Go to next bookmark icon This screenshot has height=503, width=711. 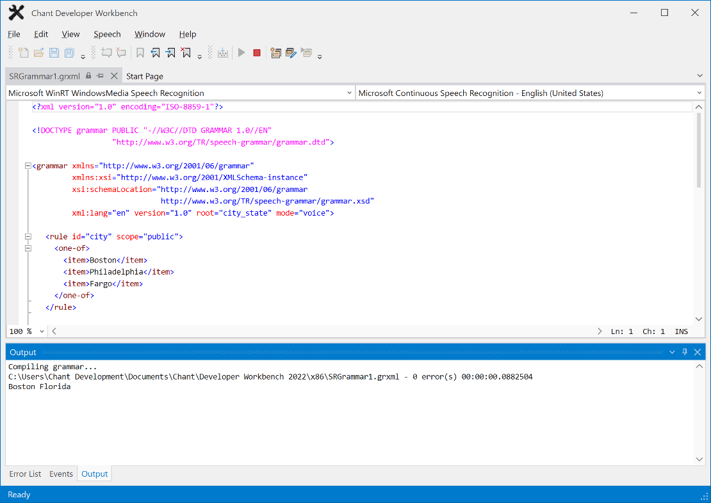point(170,52)
